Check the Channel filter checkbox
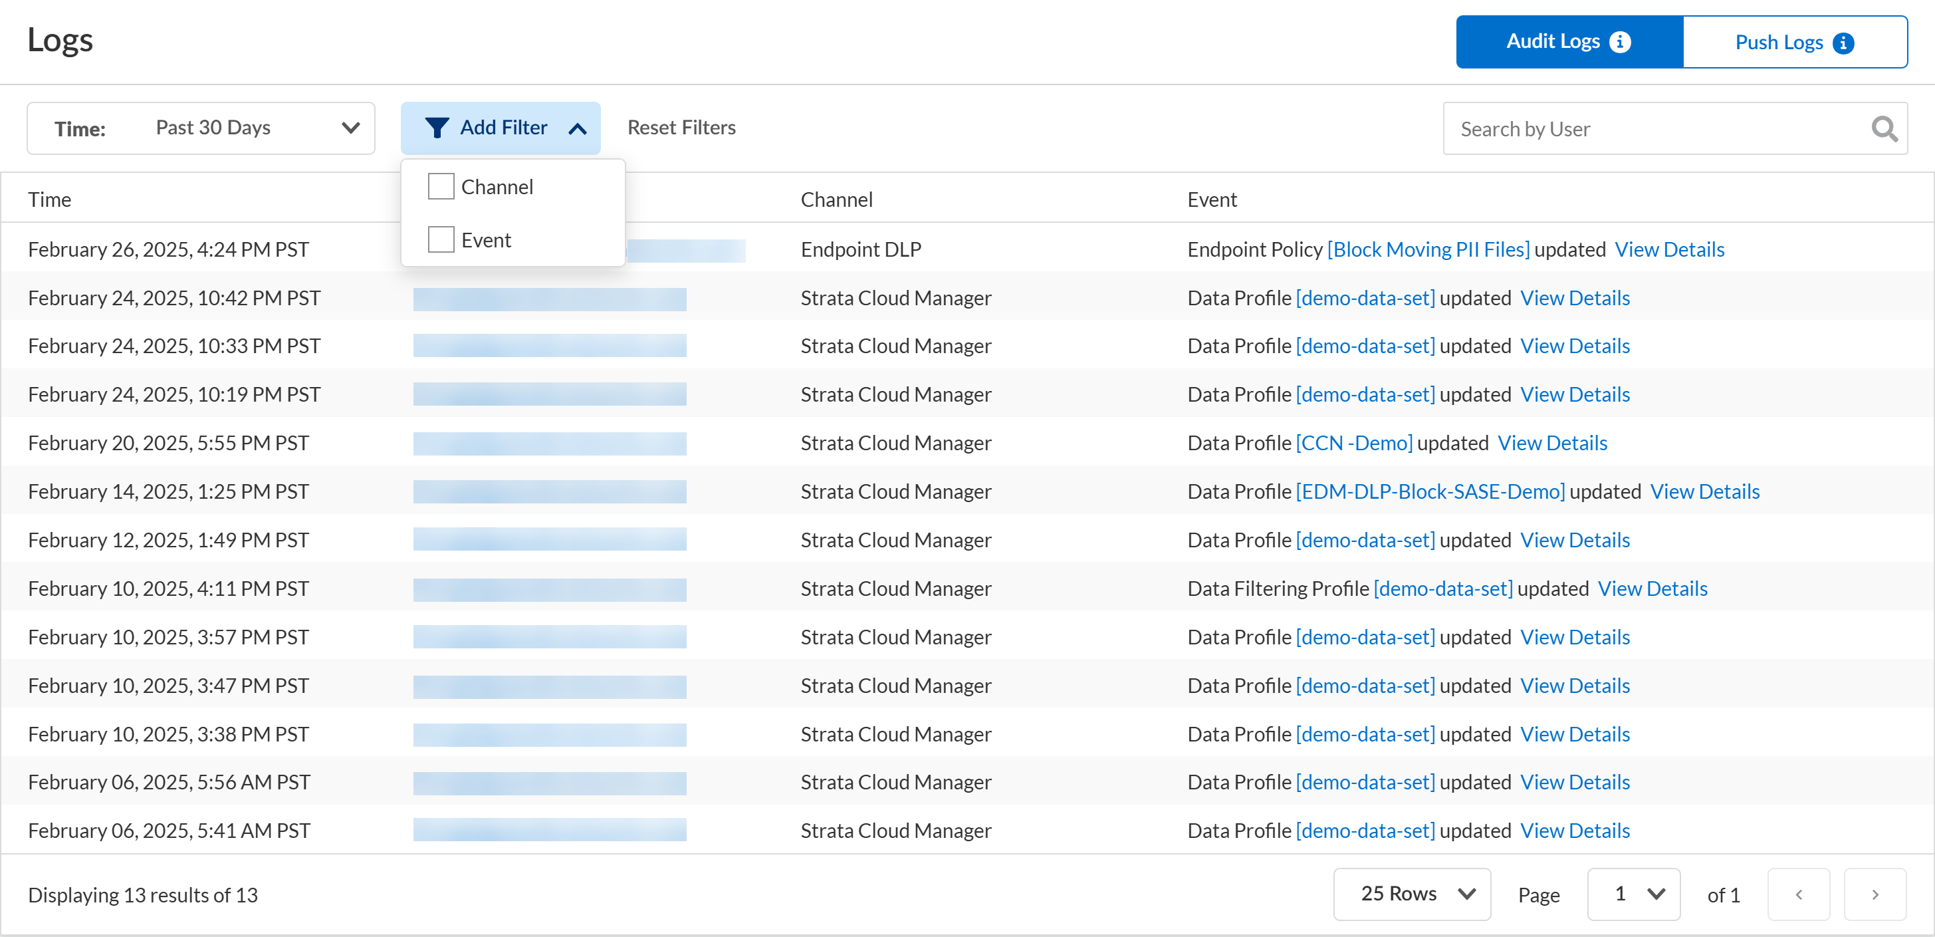This screenshot has width=1935, height=937. [x=441, y=186]
